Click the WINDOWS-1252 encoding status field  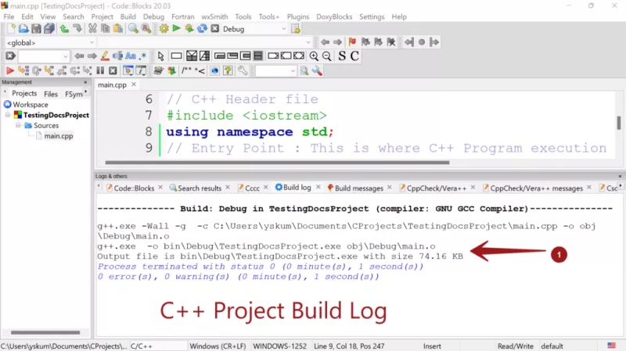[x=279, y=346]
